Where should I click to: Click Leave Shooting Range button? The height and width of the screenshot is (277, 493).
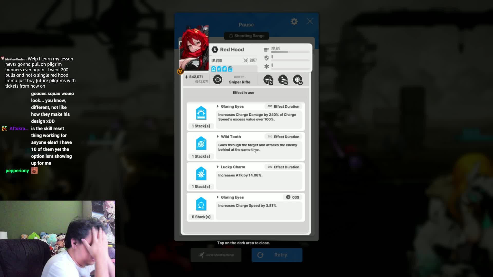coord(216,255)
